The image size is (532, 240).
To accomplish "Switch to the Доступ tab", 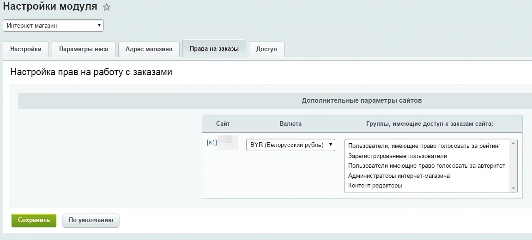I will (x=266, y=49).
